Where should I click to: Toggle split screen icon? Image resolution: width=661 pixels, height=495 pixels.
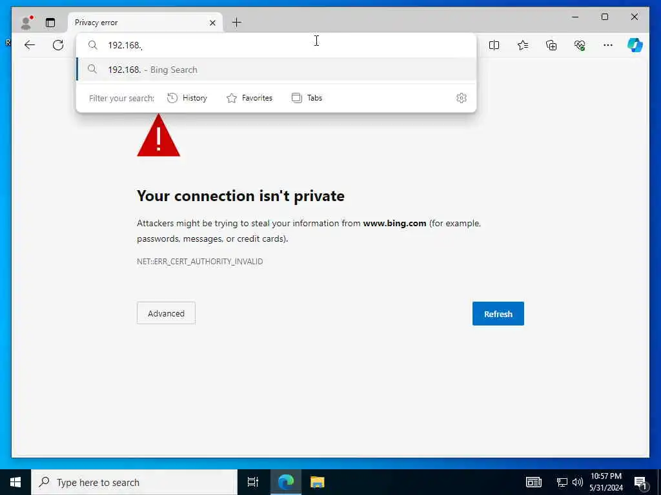pos(494,45)
